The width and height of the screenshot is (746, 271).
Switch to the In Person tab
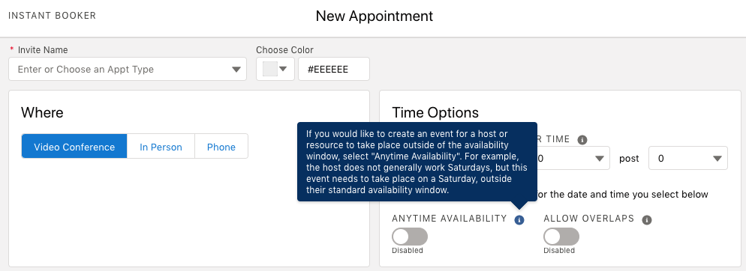coord(161,146)
